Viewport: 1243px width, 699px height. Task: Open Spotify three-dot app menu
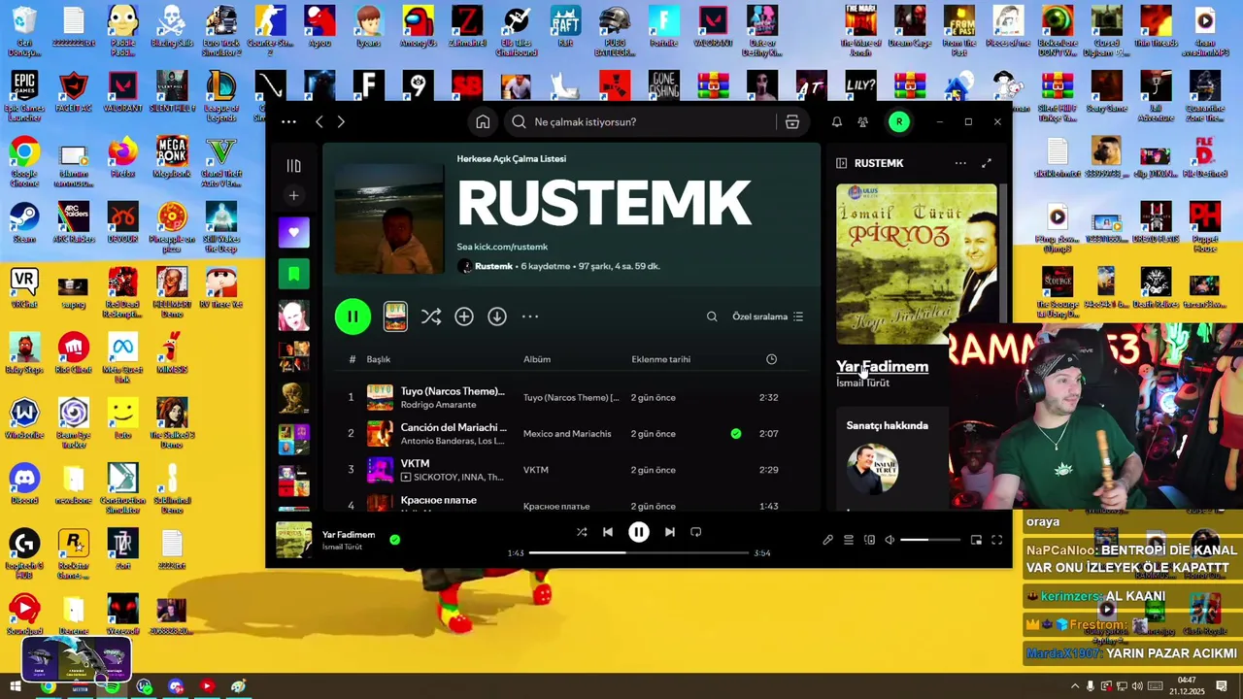[x=288, y=122]
